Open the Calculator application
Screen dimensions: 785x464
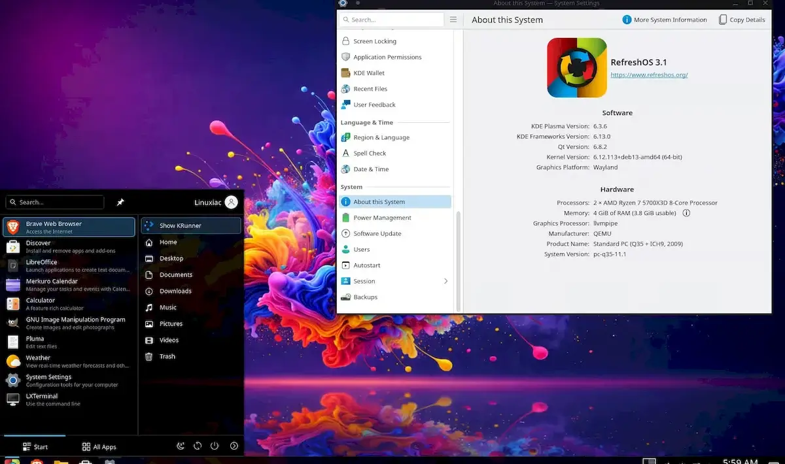pyautogui.click(x=69, y=304)
